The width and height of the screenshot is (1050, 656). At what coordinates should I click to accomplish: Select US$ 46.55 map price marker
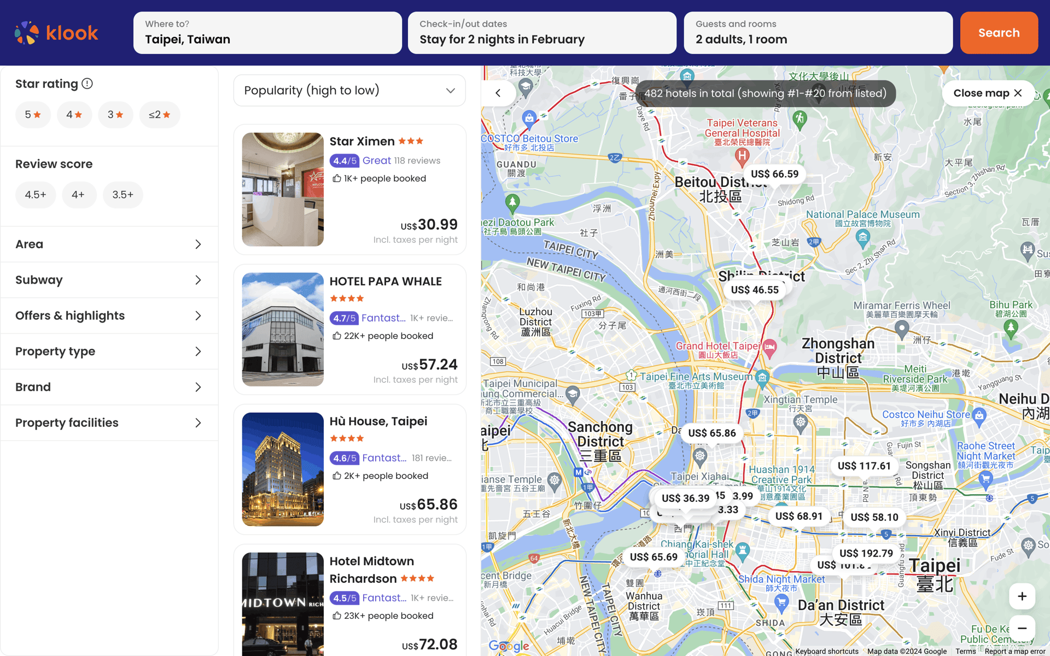(755, 290)
